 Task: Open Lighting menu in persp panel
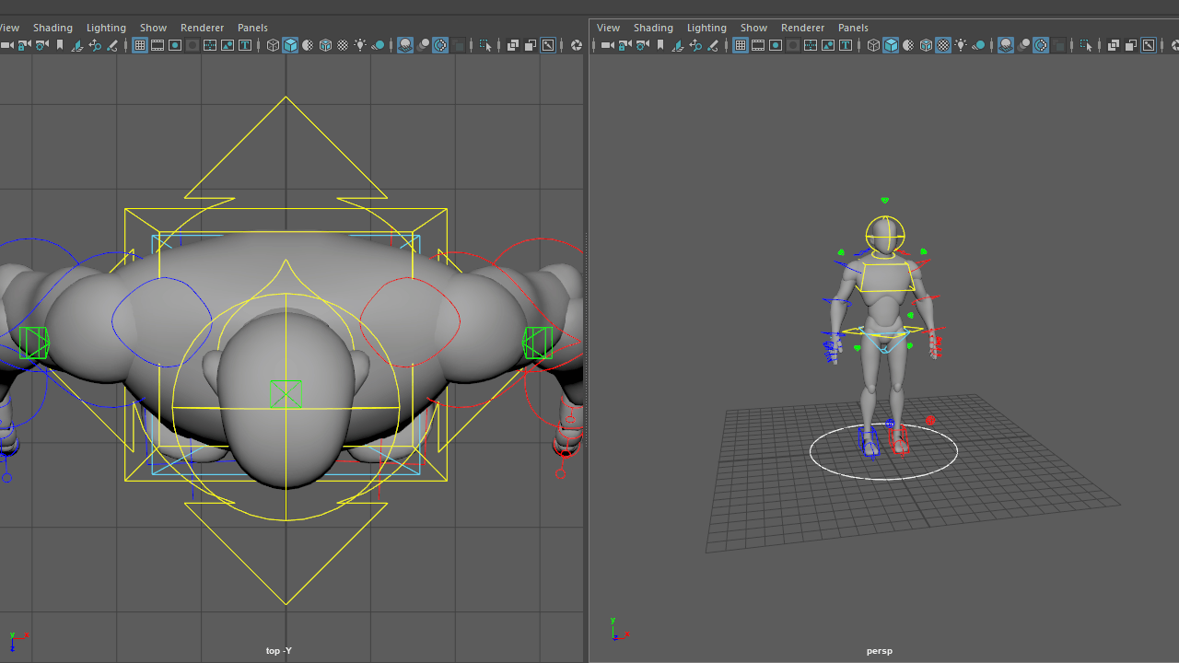click(706, 28)
